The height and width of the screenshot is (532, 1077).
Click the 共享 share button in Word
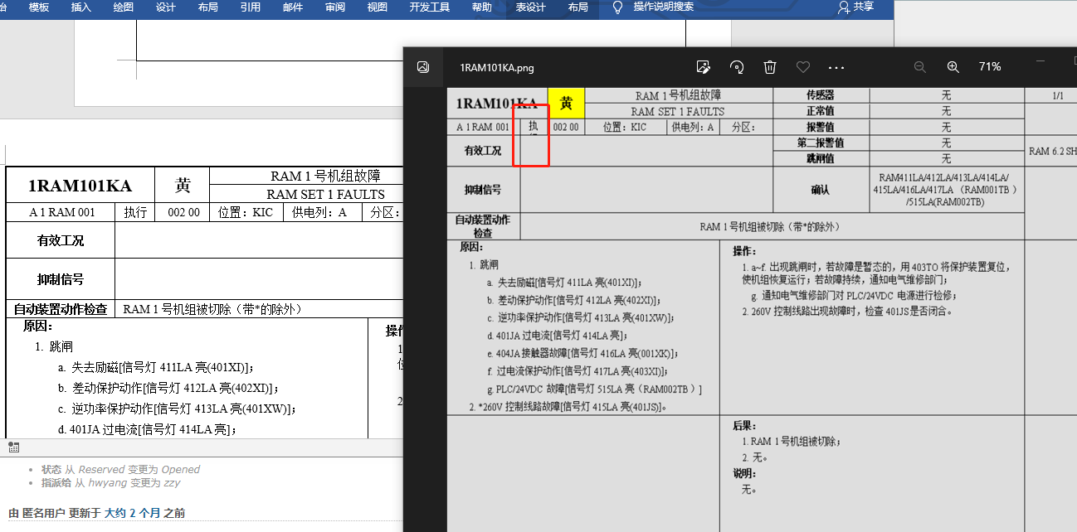click(856, 7)
